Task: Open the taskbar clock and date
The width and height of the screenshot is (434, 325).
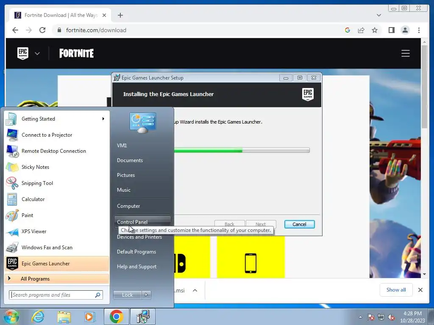Action: point(412,317)
